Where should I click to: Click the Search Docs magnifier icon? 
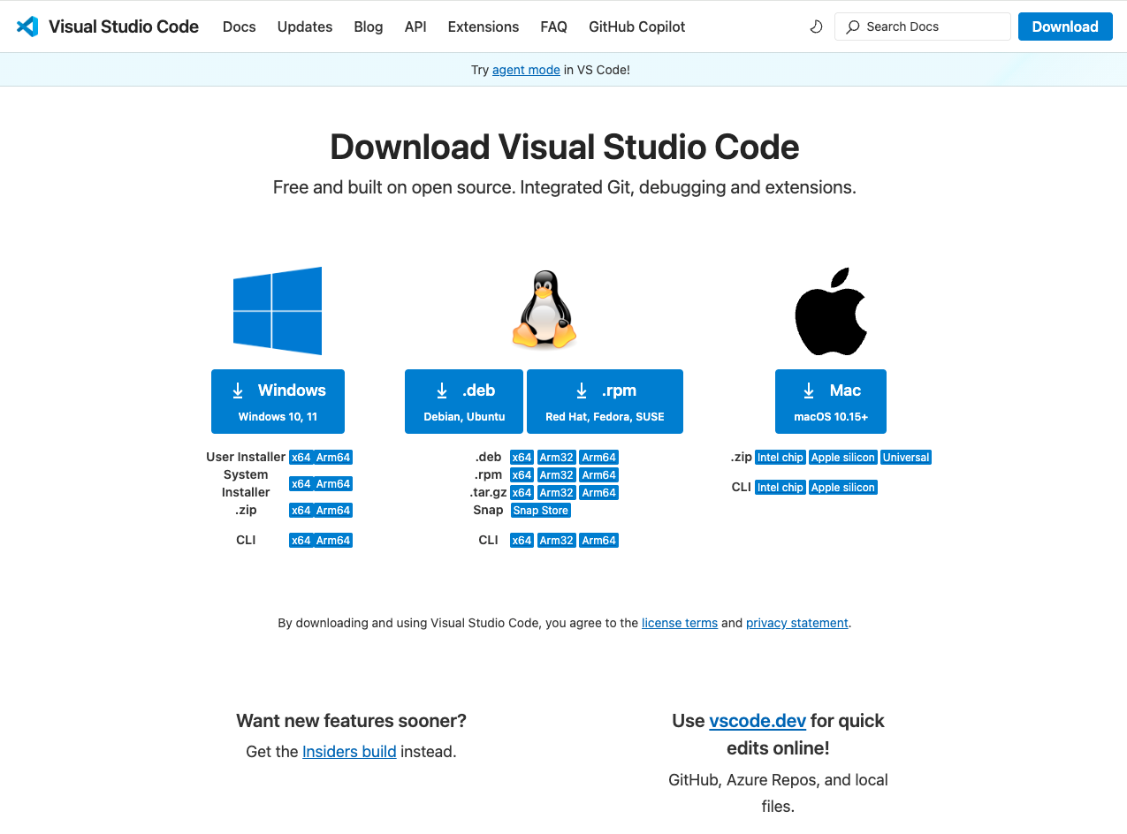852,27
